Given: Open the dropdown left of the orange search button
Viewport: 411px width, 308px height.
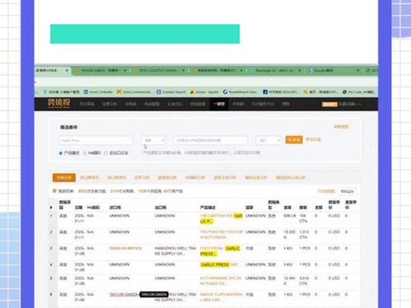Looking at the screenshot, I should coord(268,140).
